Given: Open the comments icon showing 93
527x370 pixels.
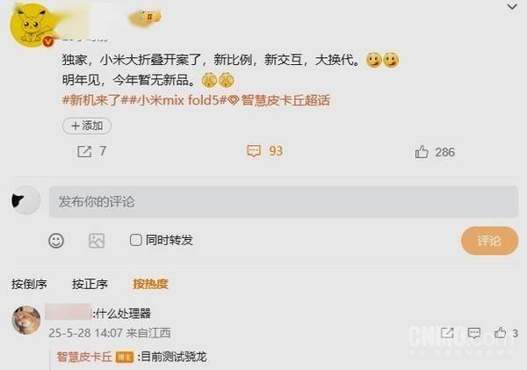Looking at the screenshot, I should pyautogui.click(x=254, y=151).
